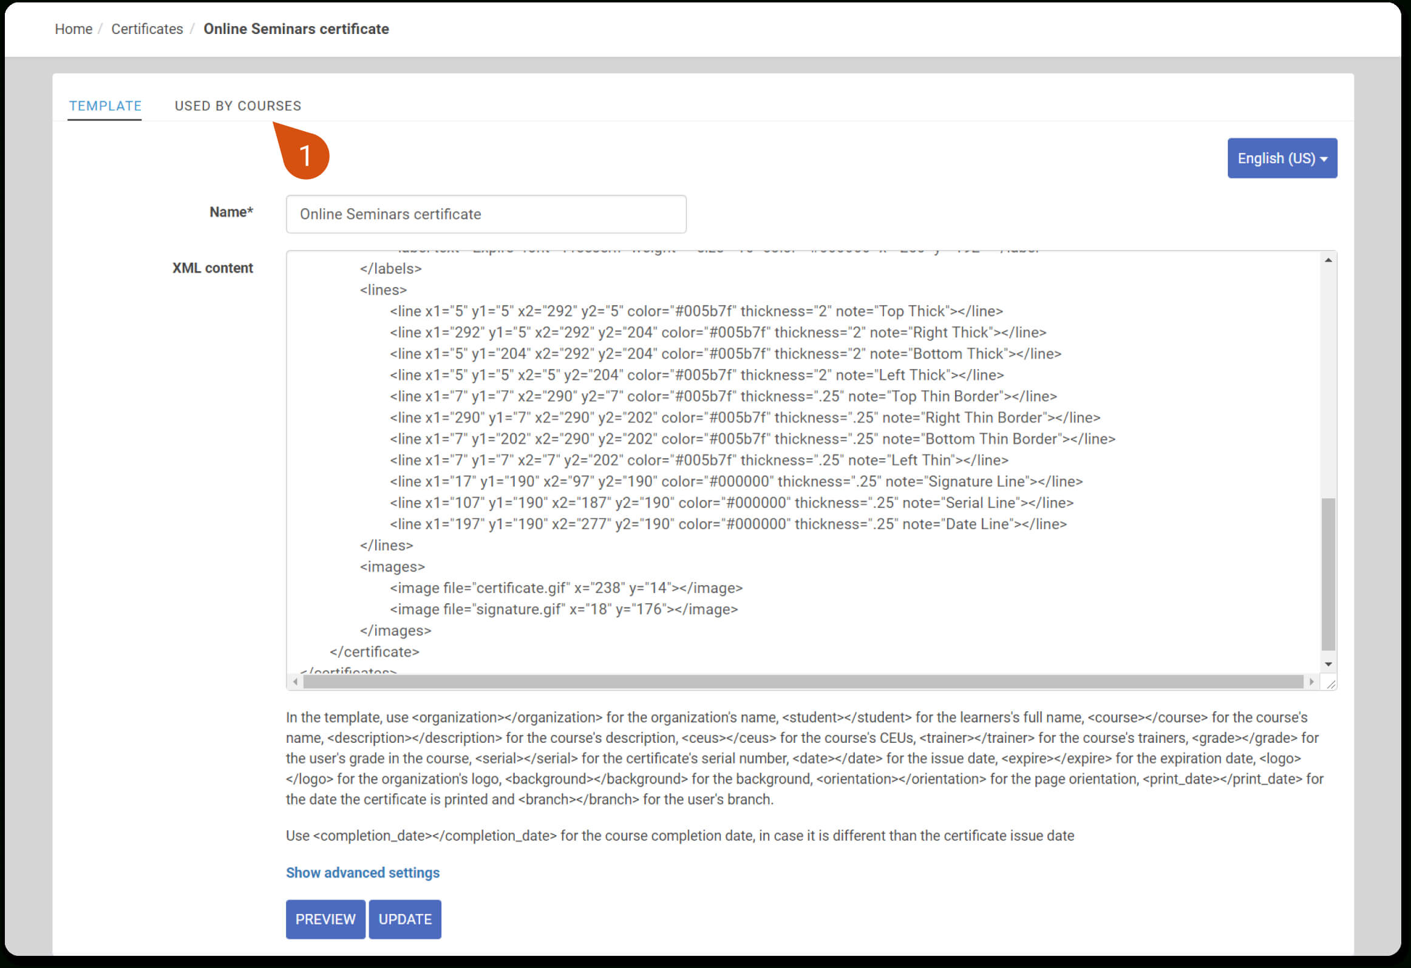Click the Date Line XML element

point(707,523)
